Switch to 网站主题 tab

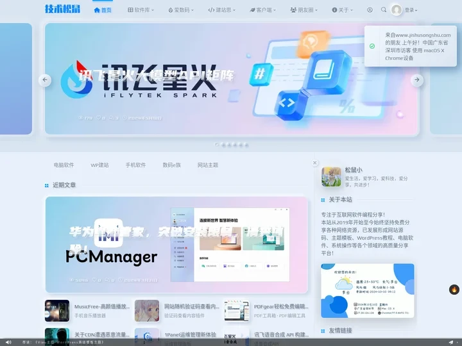[x=208, y=165]
